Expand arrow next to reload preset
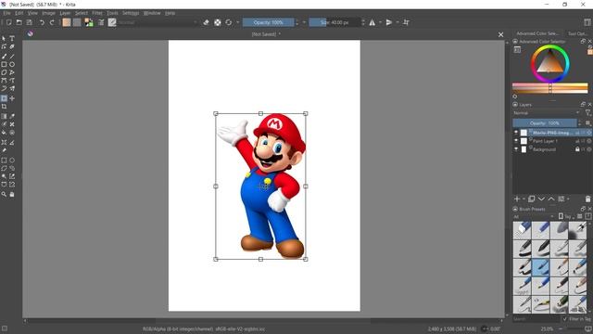Viewport: 593px width, 334px height. [237, 22]
